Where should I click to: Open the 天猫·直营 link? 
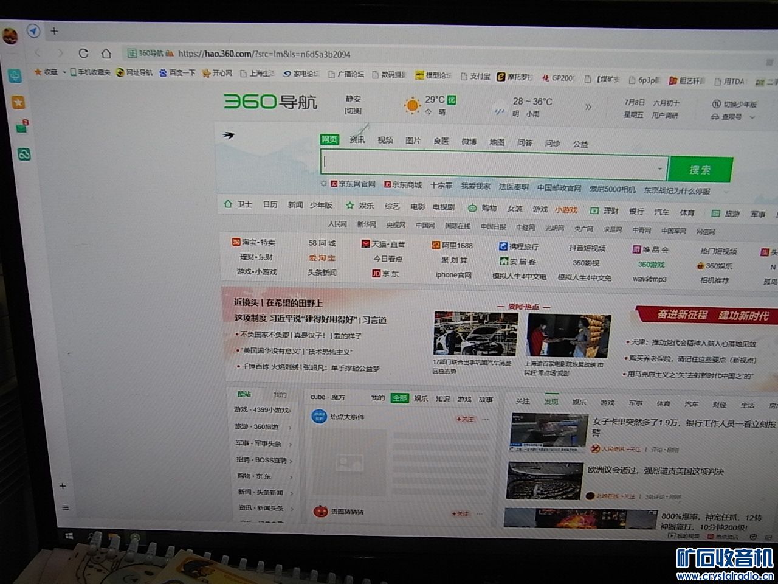pyautogui.click(x=383, y=244)
